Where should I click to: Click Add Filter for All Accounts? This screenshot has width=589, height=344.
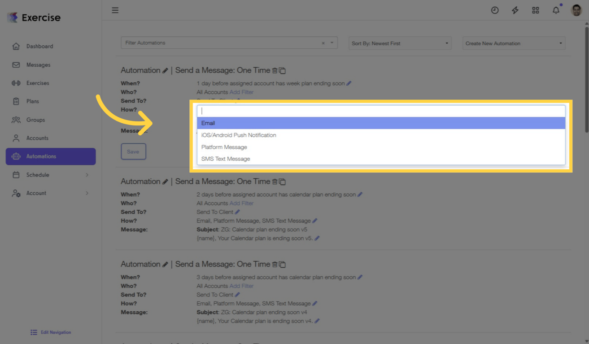241,92
